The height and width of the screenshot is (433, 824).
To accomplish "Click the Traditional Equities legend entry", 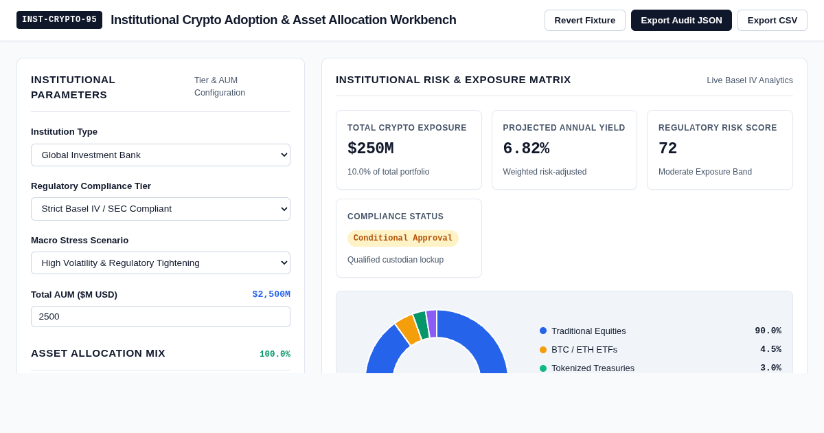I will coord(661,331).
